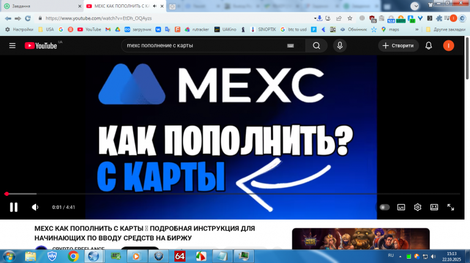Open the rutracker bookmark
The width and height of the screenshot is (470, 263).
196,29
